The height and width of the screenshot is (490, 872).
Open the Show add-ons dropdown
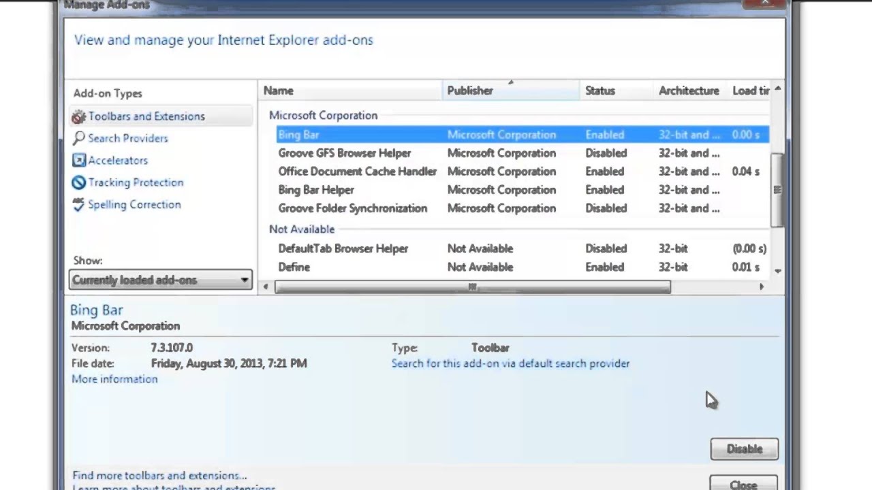coord(161,280)
